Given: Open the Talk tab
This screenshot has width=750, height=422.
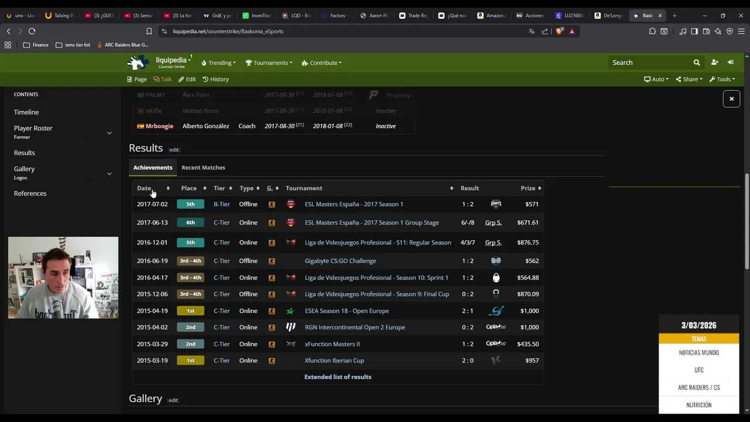Looking at the screenshot, I should coord(162,79).
